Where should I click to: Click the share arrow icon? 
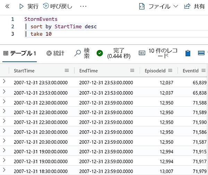coord(187,6)
